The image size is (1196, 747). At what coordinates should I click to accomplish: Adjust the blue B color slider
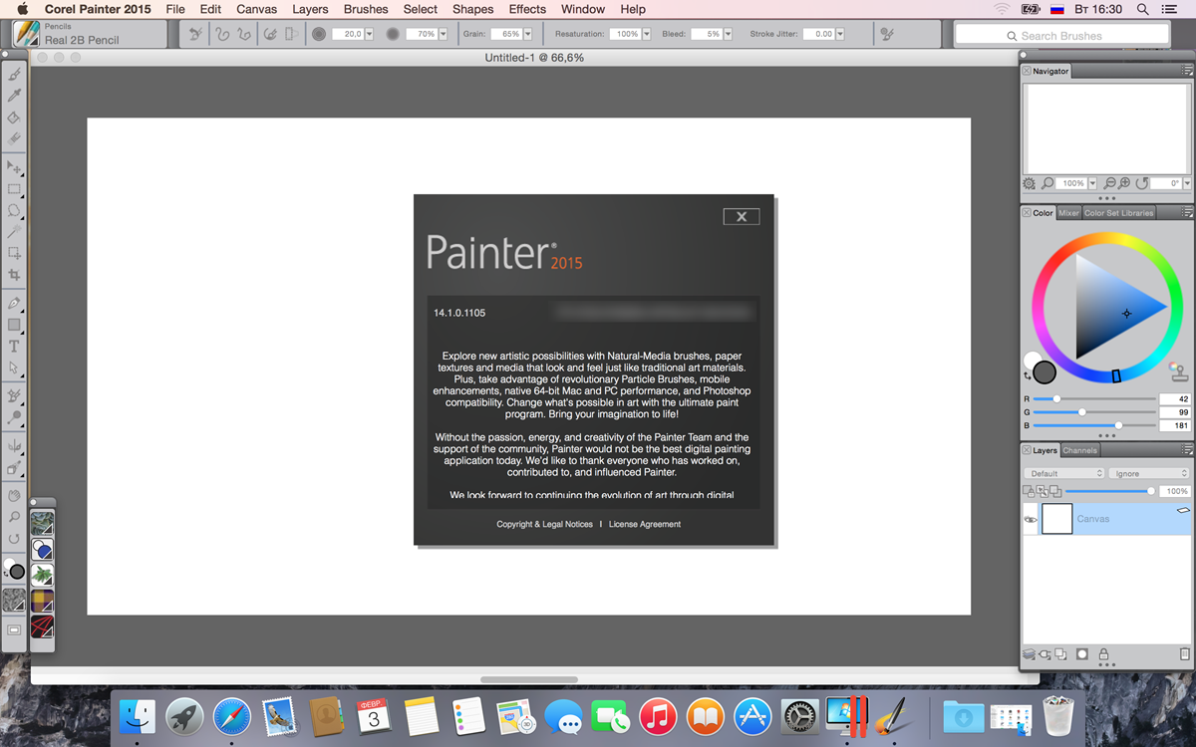click(x=1094, y=425)
